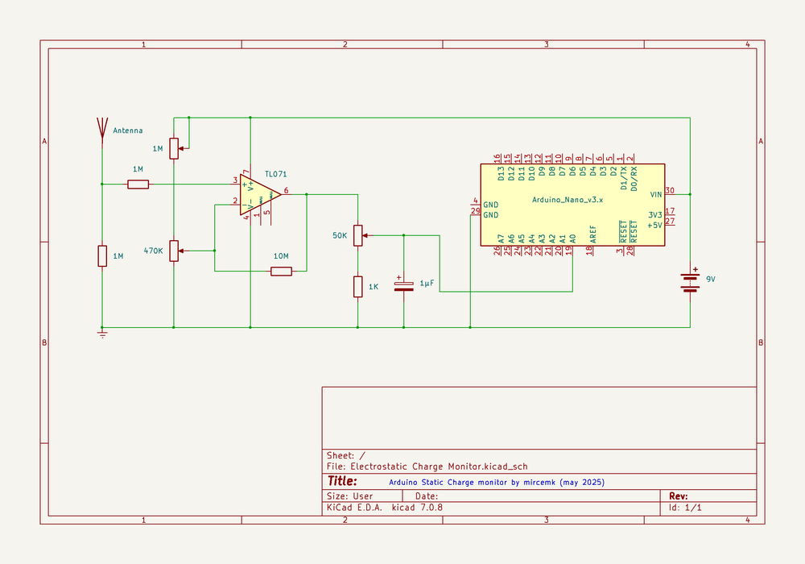Select the 1M resistor to ground
This screenshot has height=564, width=805.
(102, 255)
